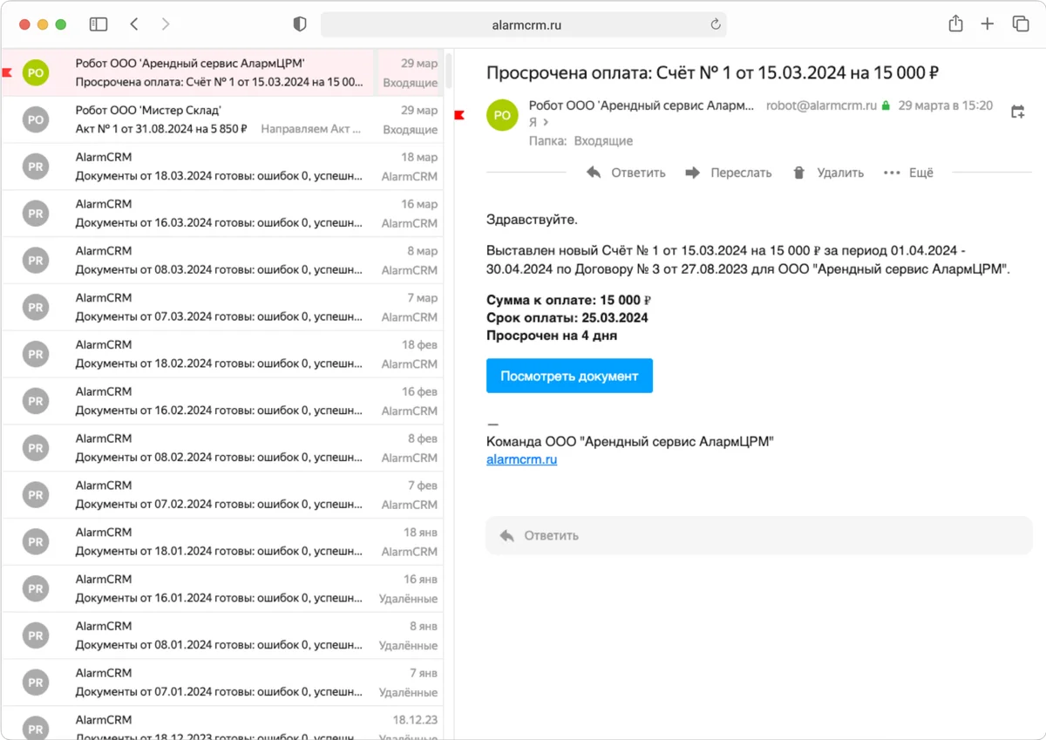Open the AlarmCRM email dated 7 фев

221,496
